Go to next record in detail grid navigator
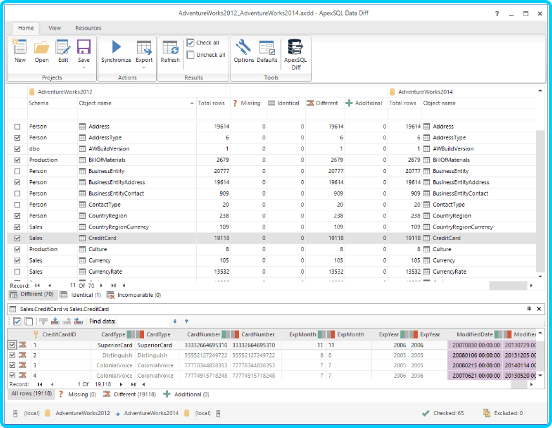The image size is (552, 428). (x=121, y=384)
